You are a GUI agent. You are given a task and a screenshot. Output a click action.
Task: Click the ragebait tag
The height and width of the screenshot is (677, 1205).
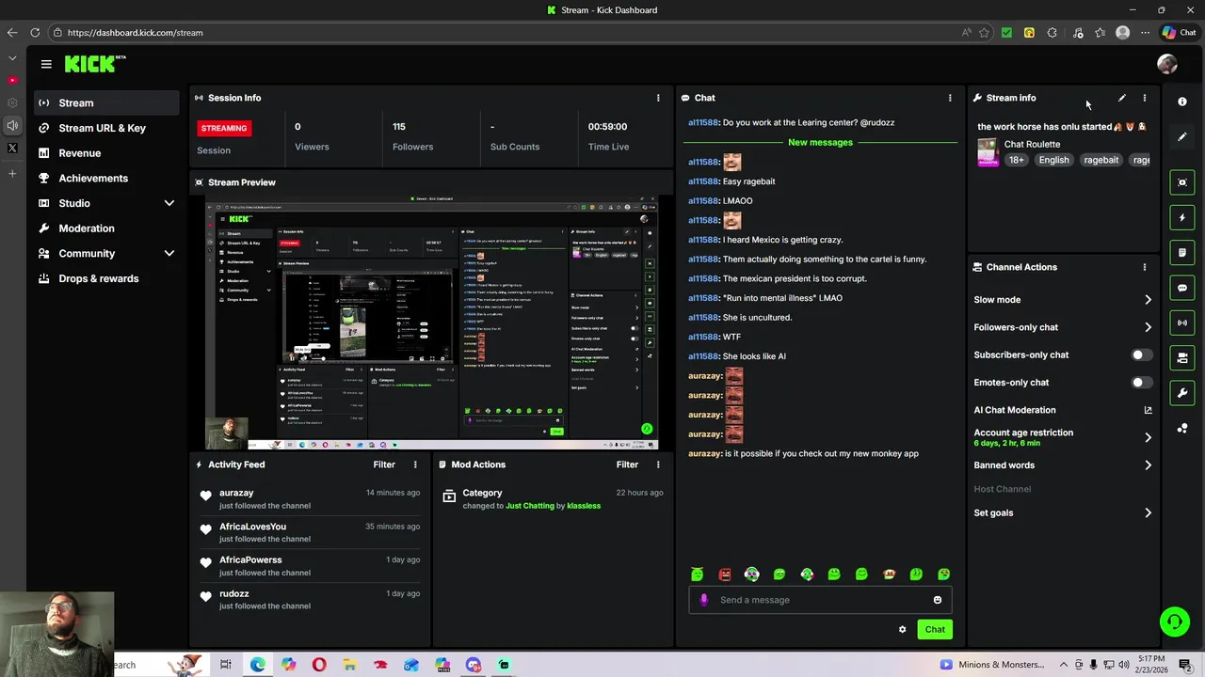tap(1101, 160)
